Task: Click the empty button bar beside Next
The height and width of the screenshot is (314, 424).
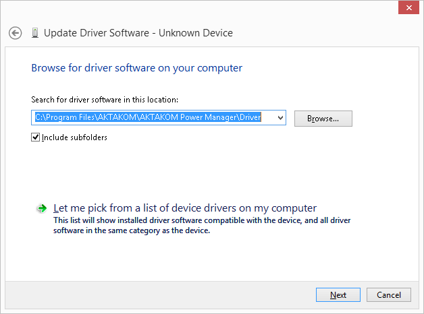Action: point(161,295)
